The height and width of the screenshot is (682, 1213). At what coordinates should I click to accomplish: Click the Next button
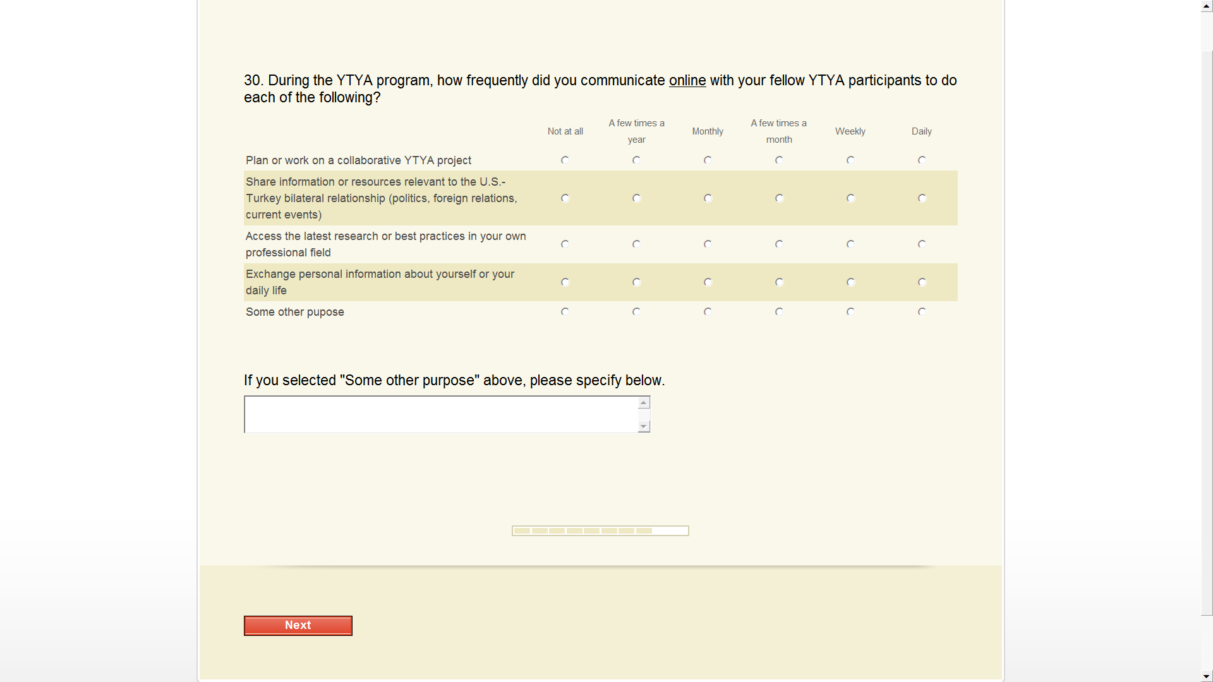click(298, 625)
